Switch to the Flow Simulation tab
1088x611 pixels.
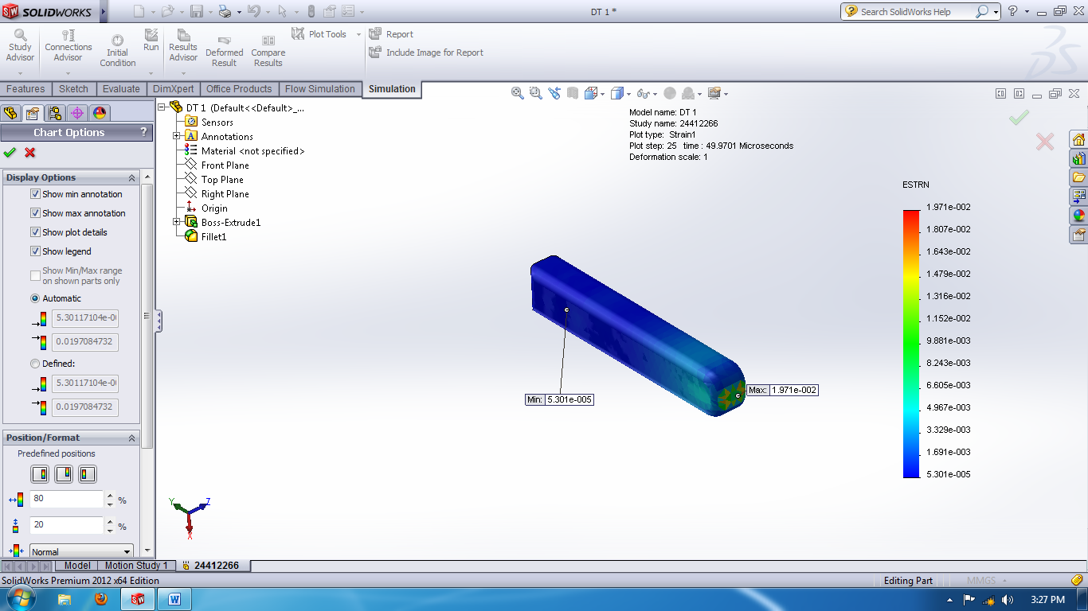(320, 89)
